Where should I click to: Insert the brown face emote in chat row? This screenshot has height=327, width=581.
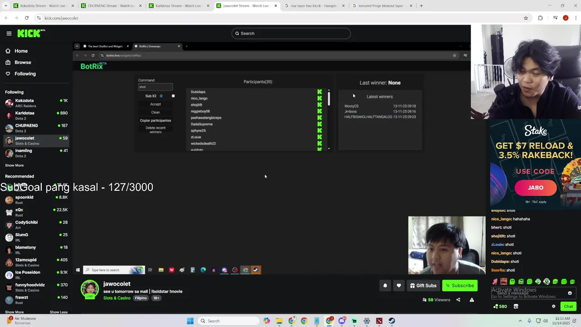click(503, 282)
